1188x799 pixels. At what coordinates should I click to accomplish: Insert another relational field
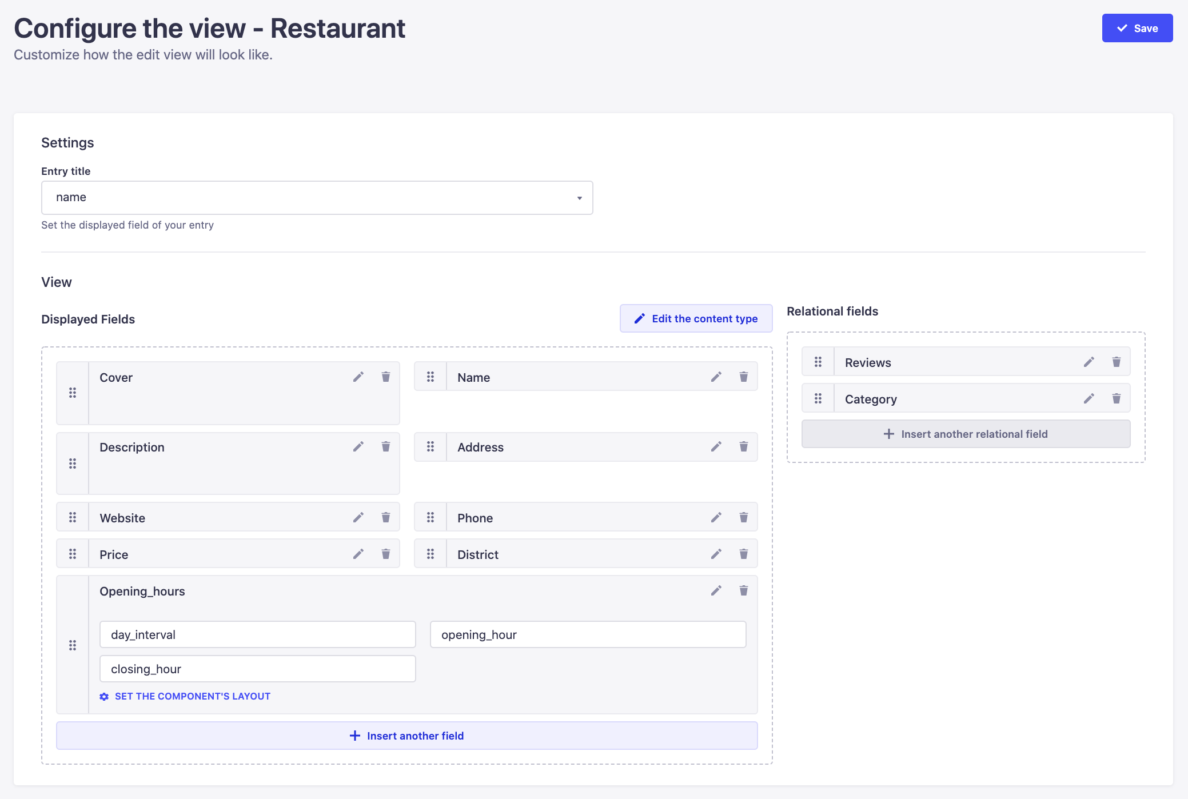click(x=966, y=434)
